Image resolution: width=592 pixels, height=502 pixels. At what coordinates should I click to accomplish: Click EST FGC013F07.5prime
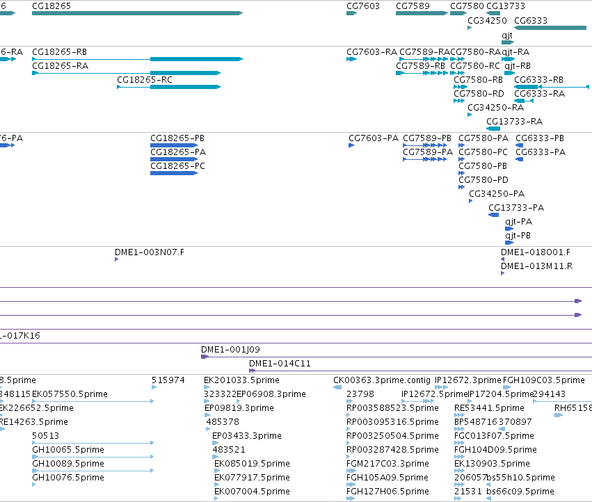(494, 435)
